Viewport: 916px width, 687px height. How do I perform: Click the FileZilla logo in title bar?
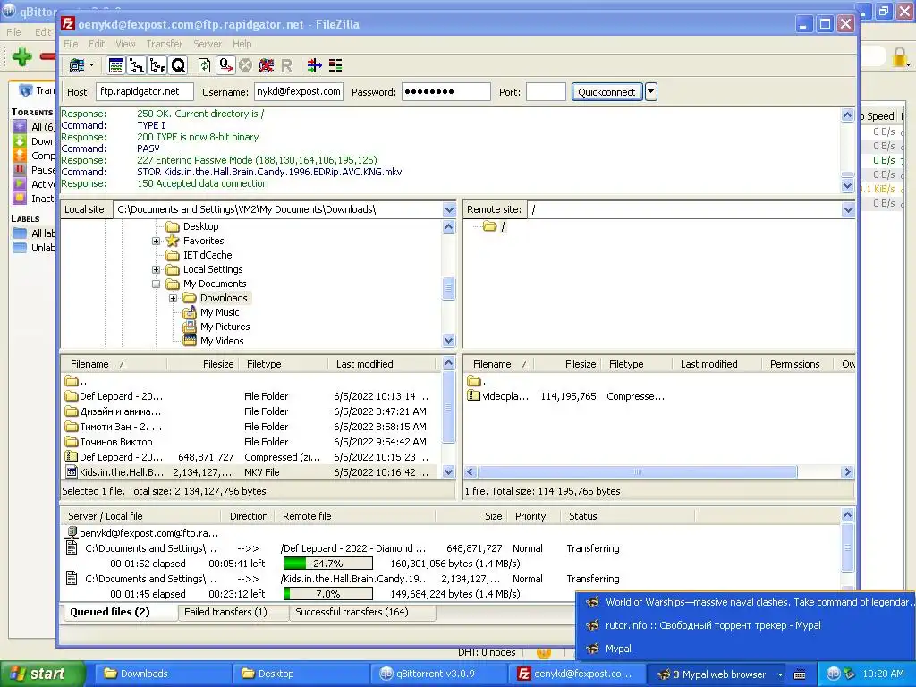[x=68, y=24]
